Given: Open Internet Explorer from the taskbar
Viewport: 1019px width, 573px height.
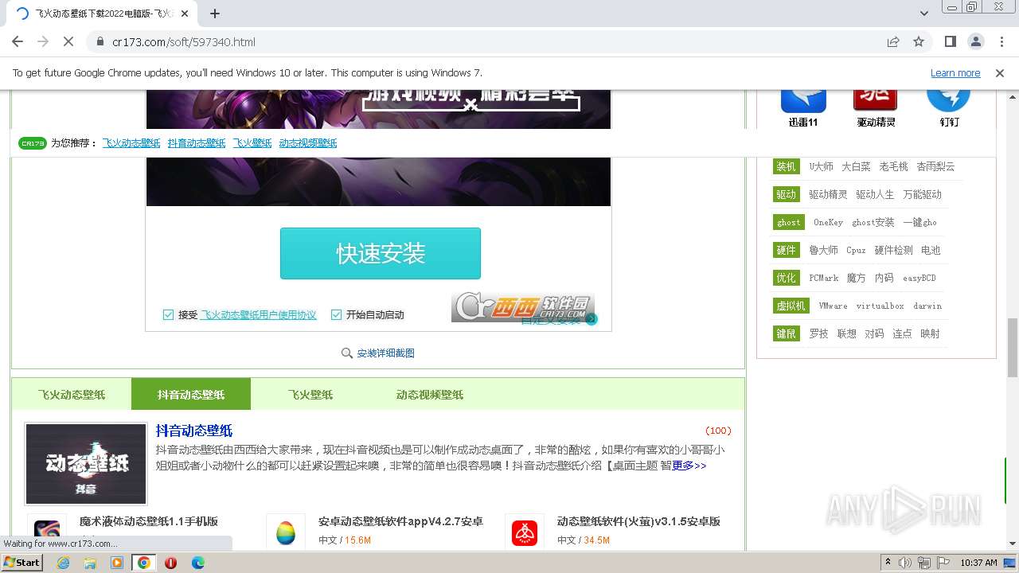Looking at the screenshot, I should [x=63, y=563].
